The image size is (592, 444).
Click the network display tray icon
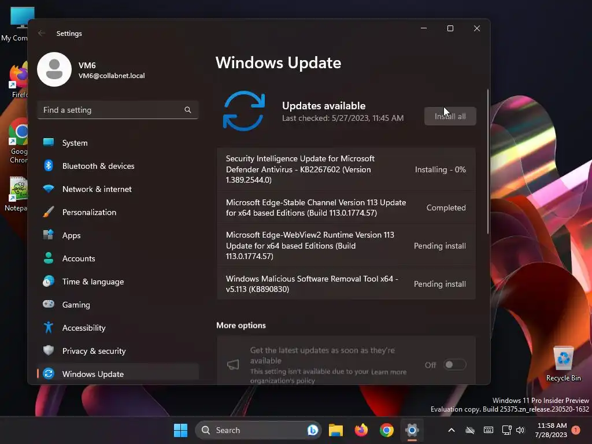506,430
